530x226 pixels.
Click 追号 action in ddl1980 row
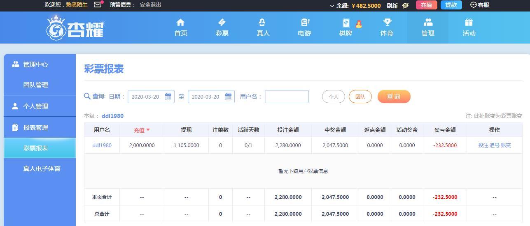[x=494, y=145]
